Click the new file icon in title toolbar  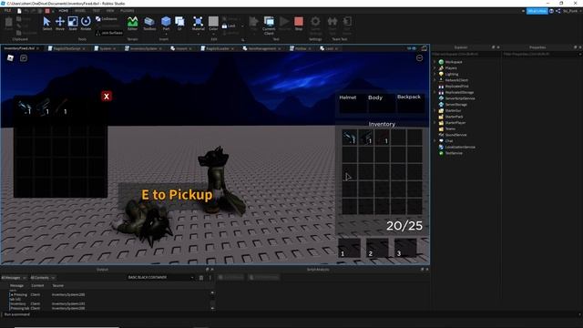pyautogui.click(x=19, y=11)
